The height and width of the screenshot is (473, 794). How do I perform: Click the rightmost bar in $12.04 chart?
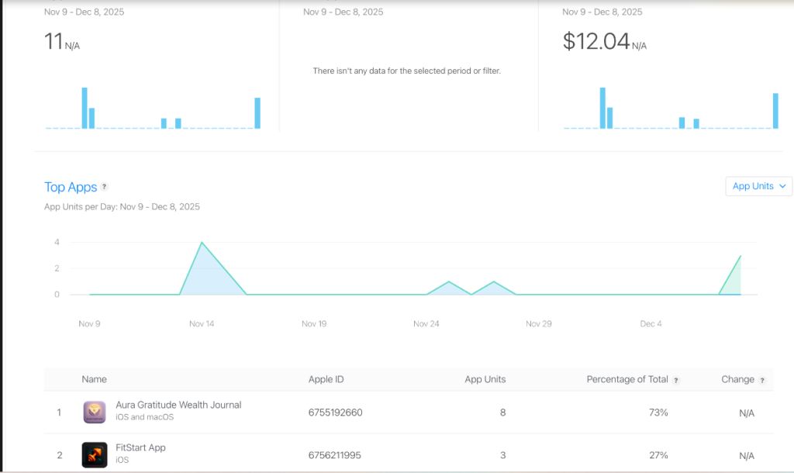pos(775,111)
